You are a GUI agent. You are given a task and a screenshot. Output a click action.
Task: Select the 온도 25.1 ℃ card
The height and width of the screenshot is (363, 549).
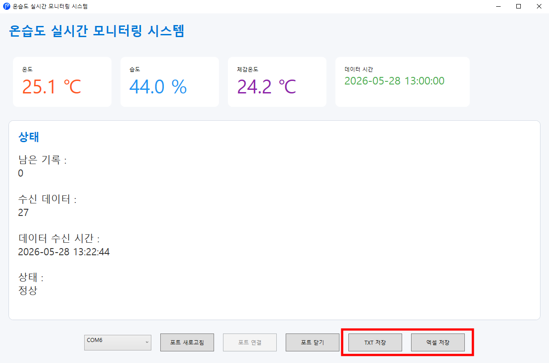pyautogui.click(x=62, y=82)
